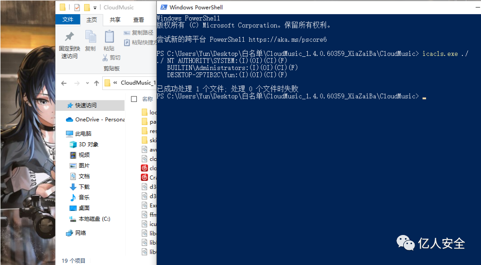
Task: Click the Windows PowerShell window title text
Action: pos(196,7)
